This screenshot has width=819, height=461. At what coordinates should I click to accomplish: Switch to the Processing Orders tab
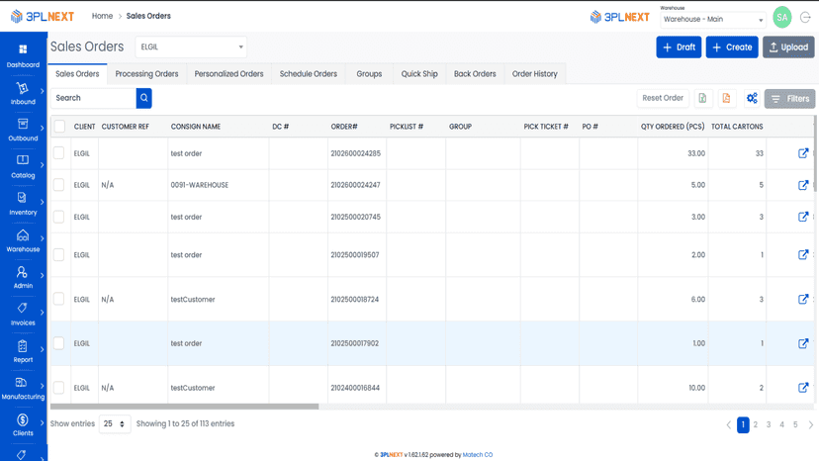pyautogui.click(x=146, y=74)
